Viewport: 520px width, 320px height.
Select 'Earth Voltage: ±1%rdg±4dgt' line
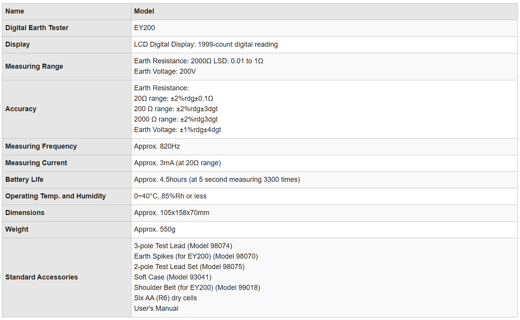(178, 130)
